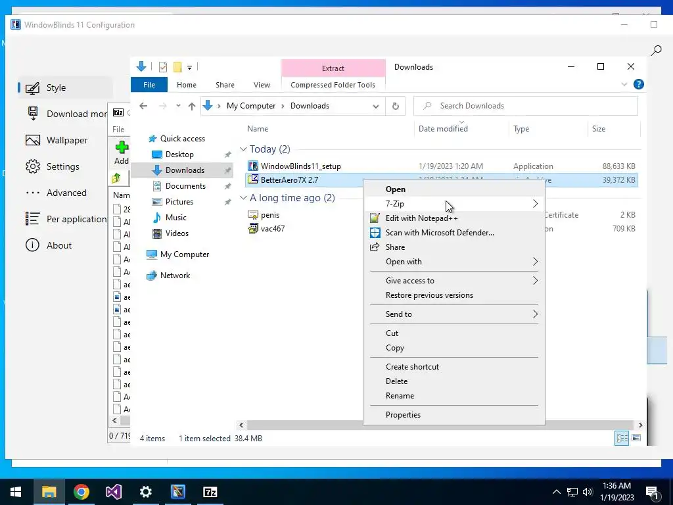Image resolution: width=673 pixels, height=505 pixels.
Task: Open Videos in the navigation pane
Action: (177, 233)
